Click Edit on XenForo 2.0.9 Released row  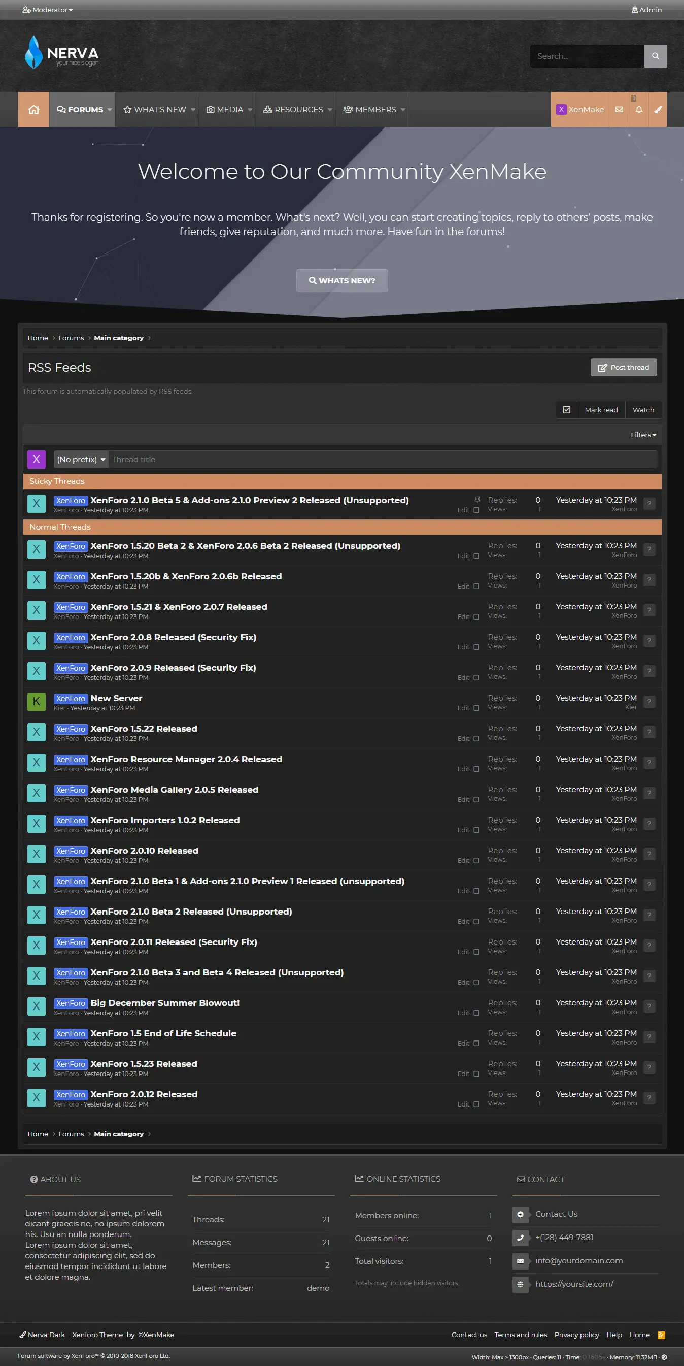tap(463, 678)
